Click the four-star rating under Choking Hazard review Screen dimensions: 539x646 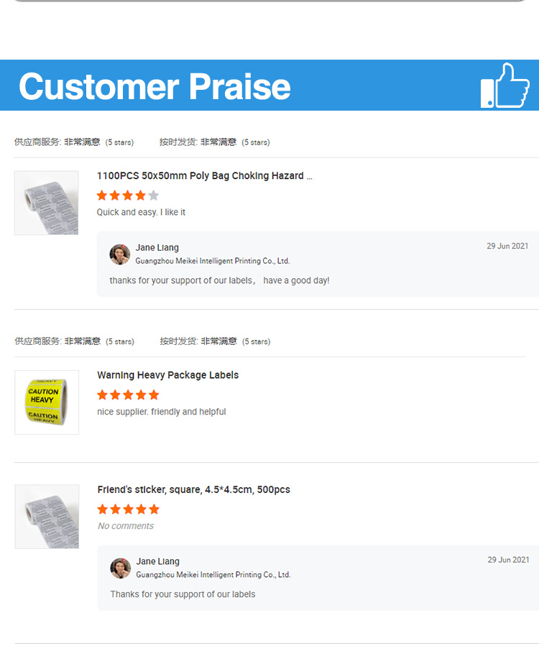(128, 195)
